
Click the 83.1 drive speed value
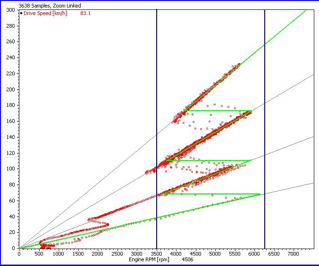click(85, 13)
